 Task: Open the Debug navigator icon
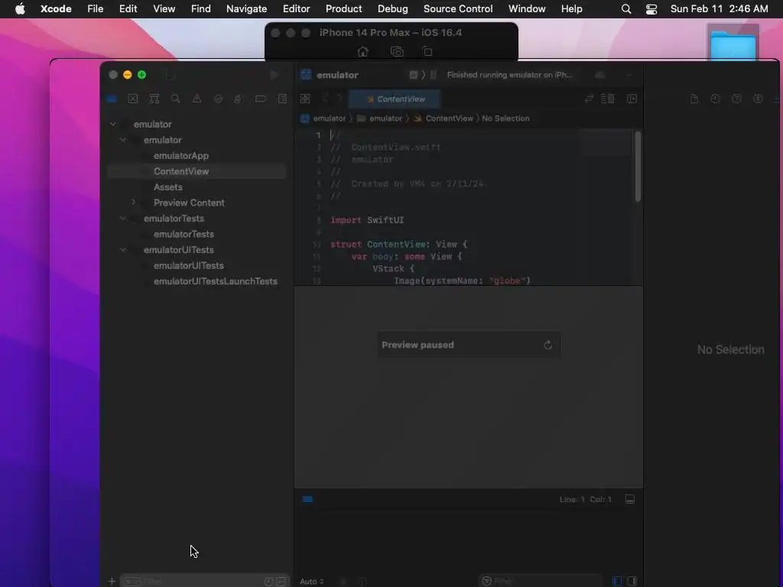pyautogui.click(x=238, y=99)
